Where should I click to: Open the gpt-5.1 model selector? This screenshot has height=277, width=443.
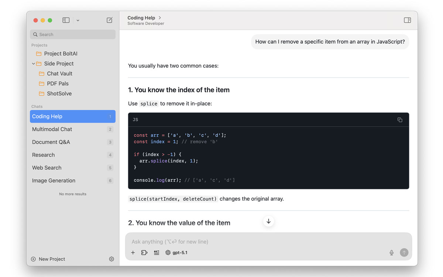pos(176,253)
